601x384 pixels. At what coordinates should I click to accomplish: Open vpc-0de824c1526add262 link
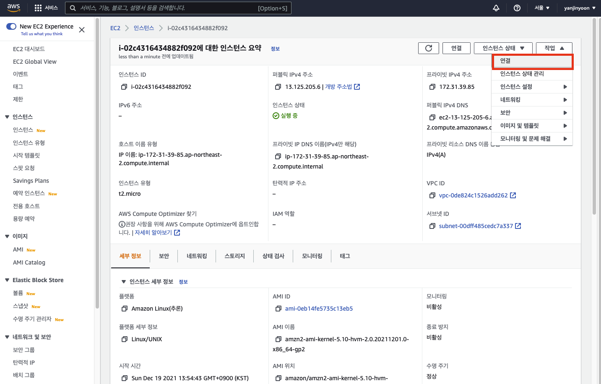pos(473,195)
